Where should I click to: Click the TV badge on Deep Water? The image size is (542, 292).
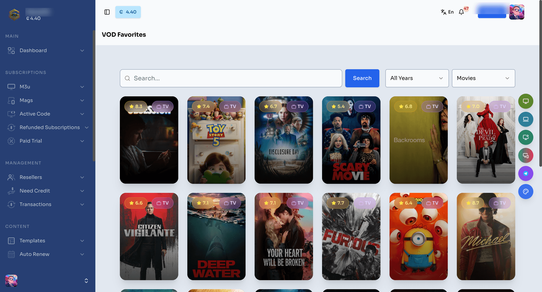click(x=230, y=203)
